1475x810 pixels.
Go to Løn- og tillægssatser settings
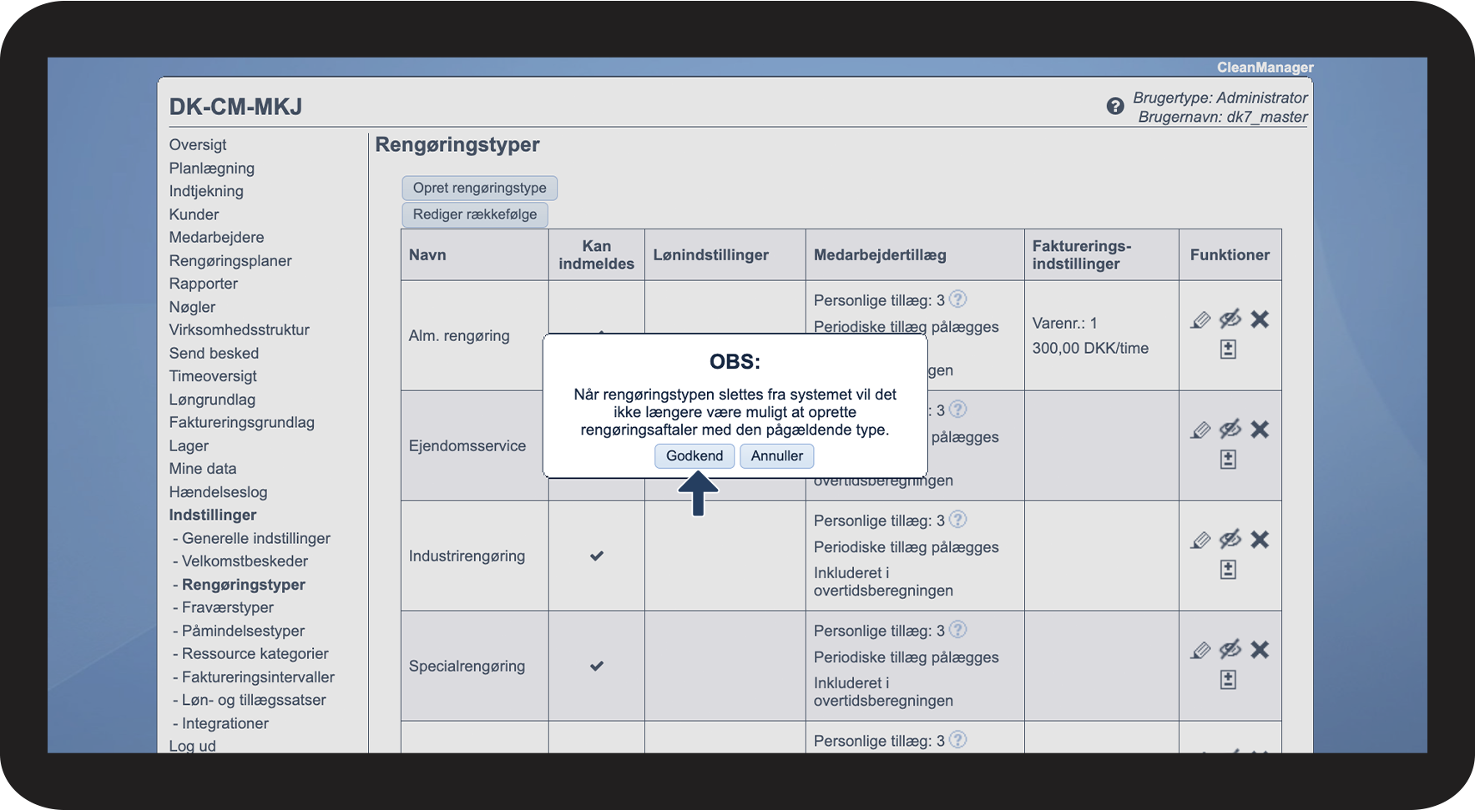(x=254, y=700)
